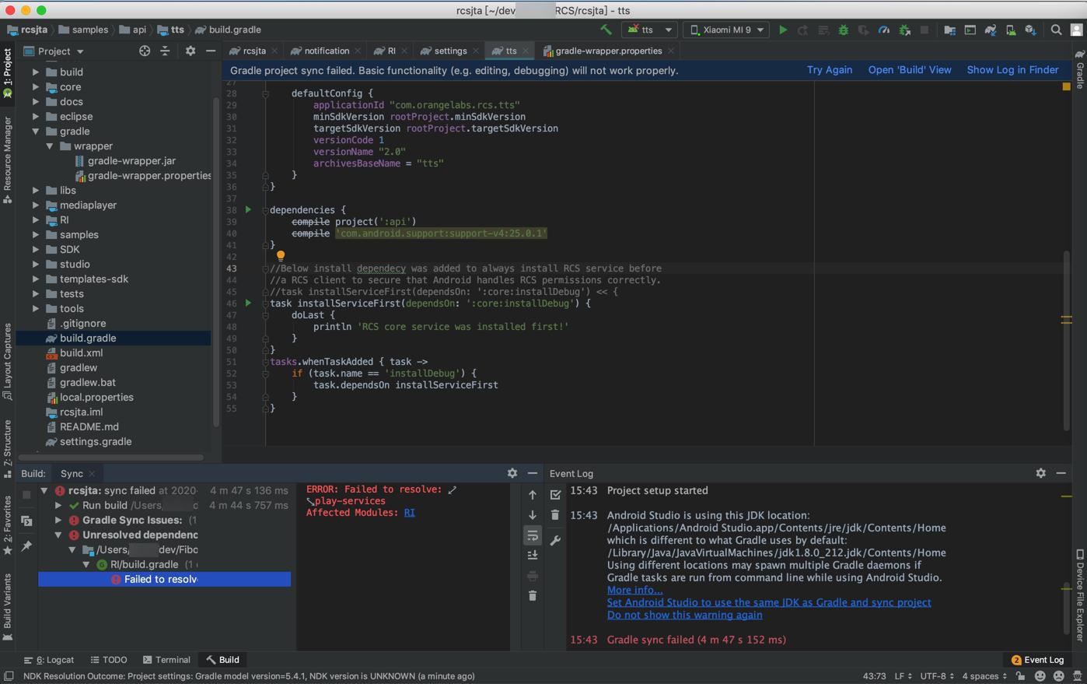Toggle the Build view mode icon

26,521
